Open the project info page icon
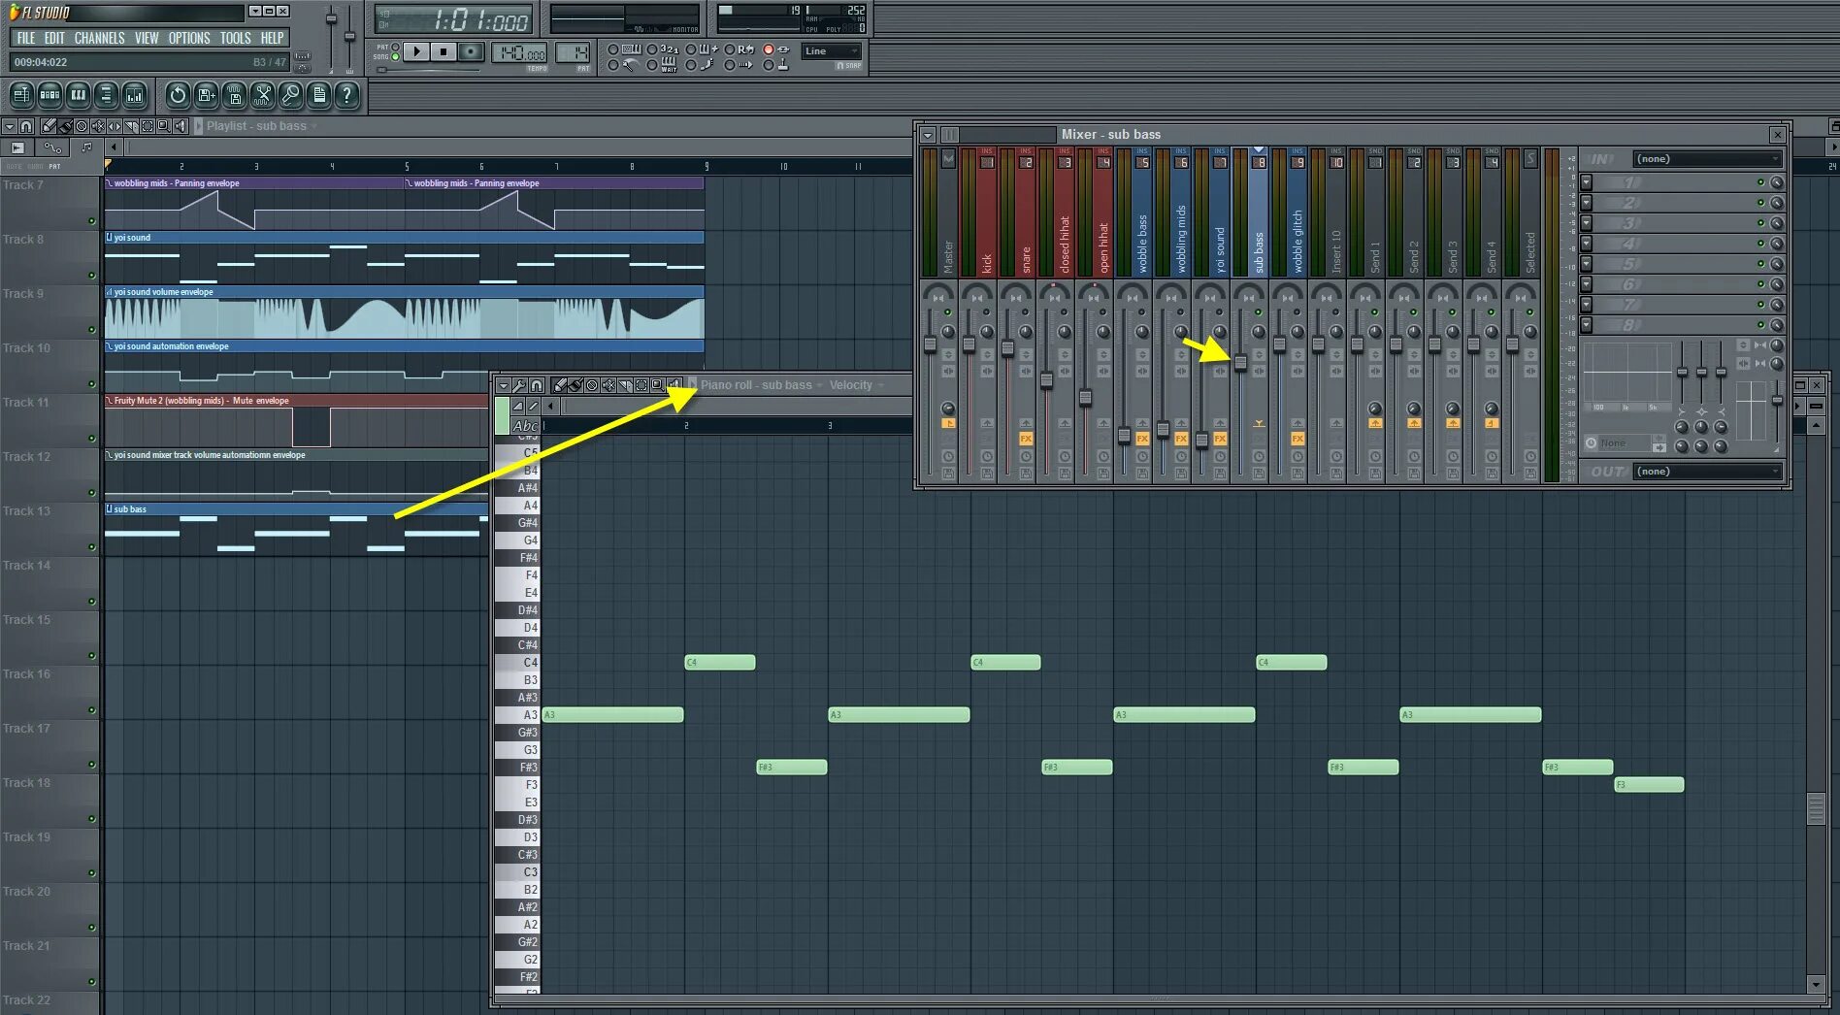This screenshot has height=1015, width=1840. click(x=318, y=95)
